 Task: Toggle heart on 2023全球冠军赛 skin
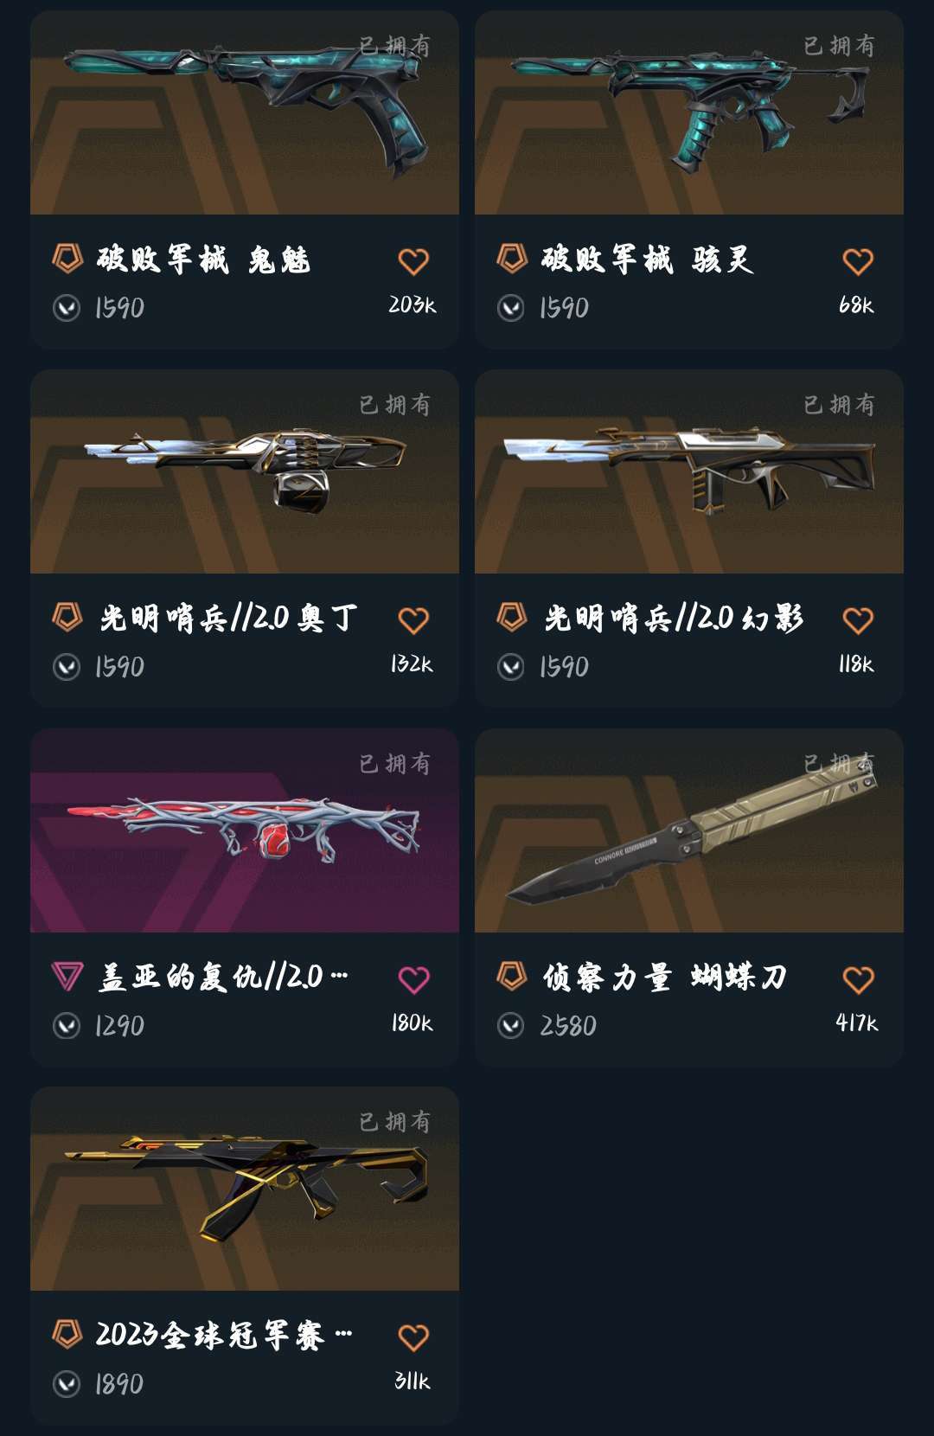(x=413, y=1337)
